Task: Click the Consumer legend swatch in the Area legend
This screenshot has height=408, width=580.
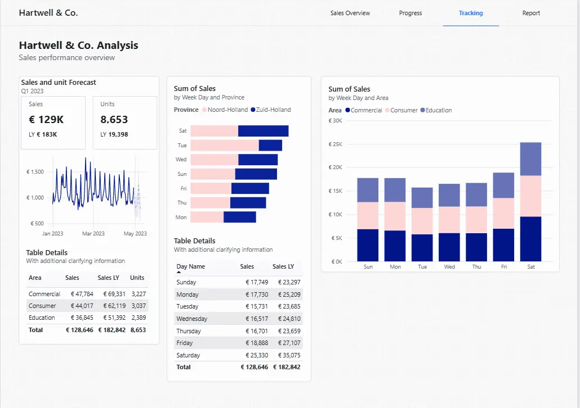Action: (x=387, y=110)
